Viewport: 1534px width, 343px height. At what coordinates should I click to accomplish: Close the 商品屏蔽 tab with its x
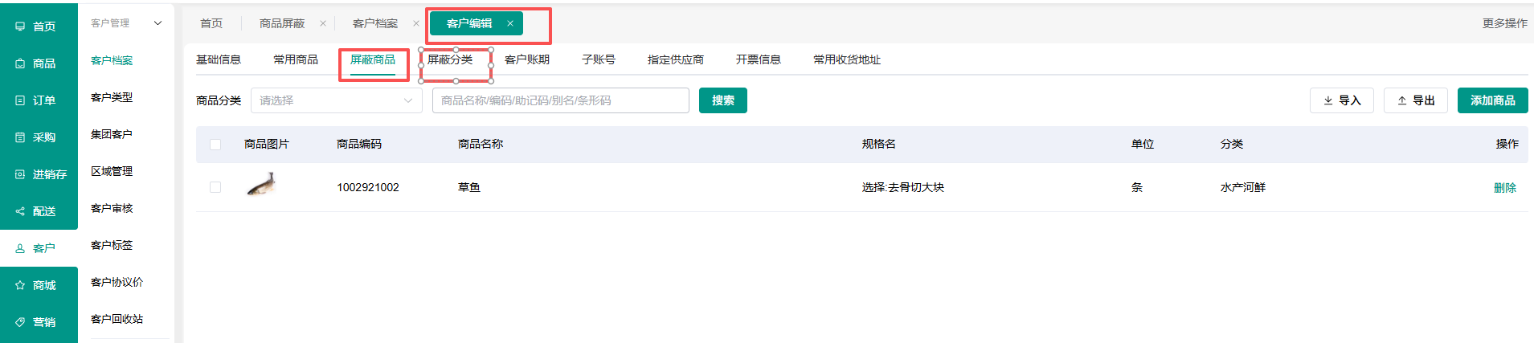pyautogui.click(x=323, y=23)
